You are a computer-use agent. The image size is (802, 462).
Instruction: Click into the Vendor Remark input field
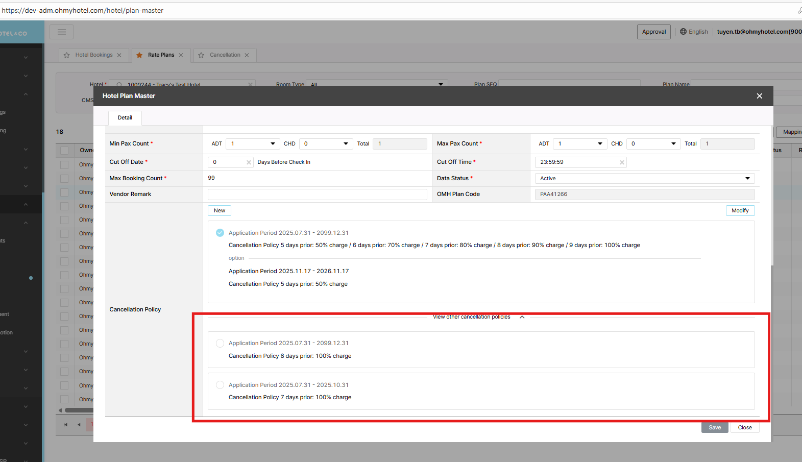[x=317, y=194]
